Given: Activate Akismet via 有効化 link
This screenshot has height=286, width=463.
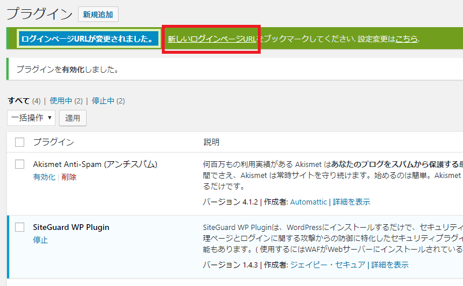Looking at the screenshot, I should click(x=45, y=177).
